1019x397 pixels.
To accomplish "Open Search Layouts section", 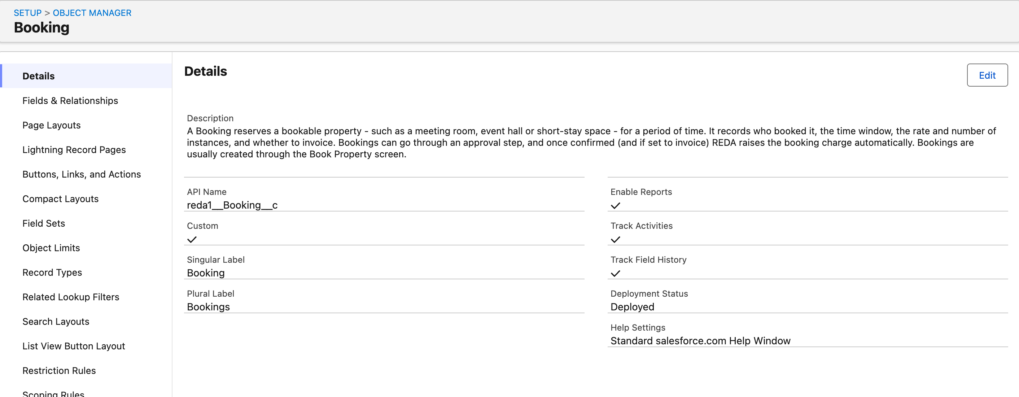I will [56, 322].
